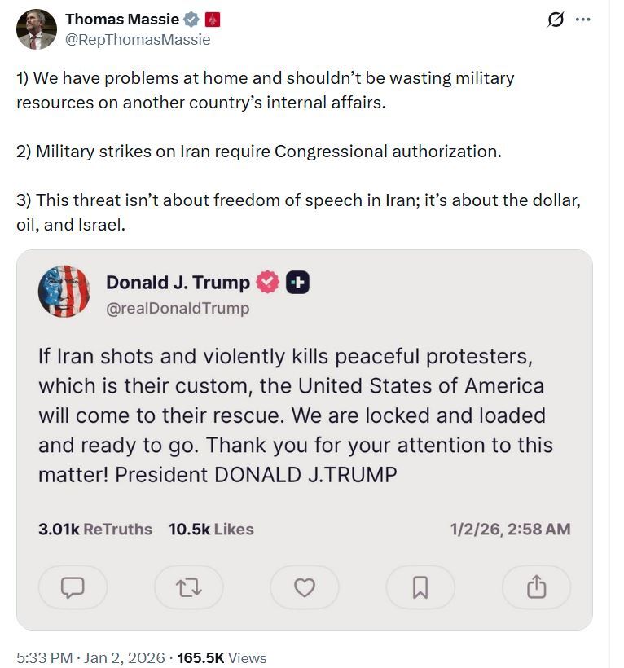The height and width of the screenshot is (668, 624).
Task: Click the @realDonaldTrump handle
Action: click(x=178, y=309)
